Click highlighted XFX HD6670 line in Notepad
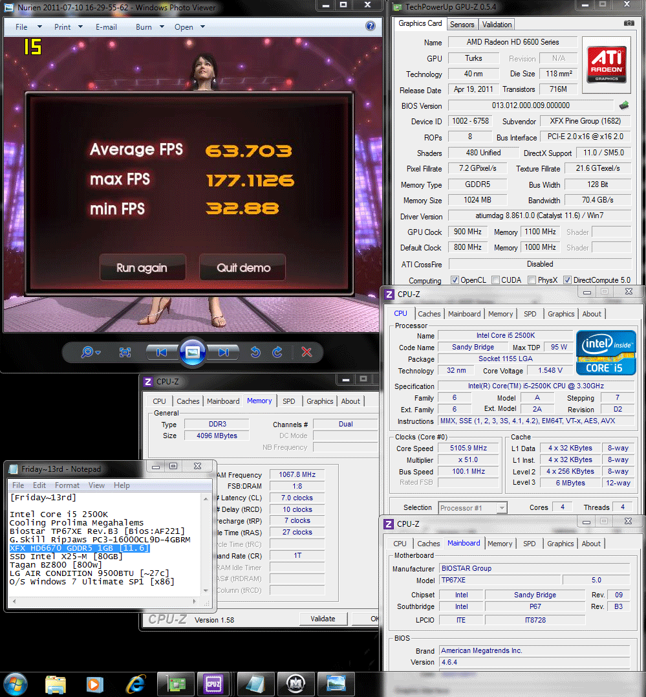646x697 pixels. point(80,548)
